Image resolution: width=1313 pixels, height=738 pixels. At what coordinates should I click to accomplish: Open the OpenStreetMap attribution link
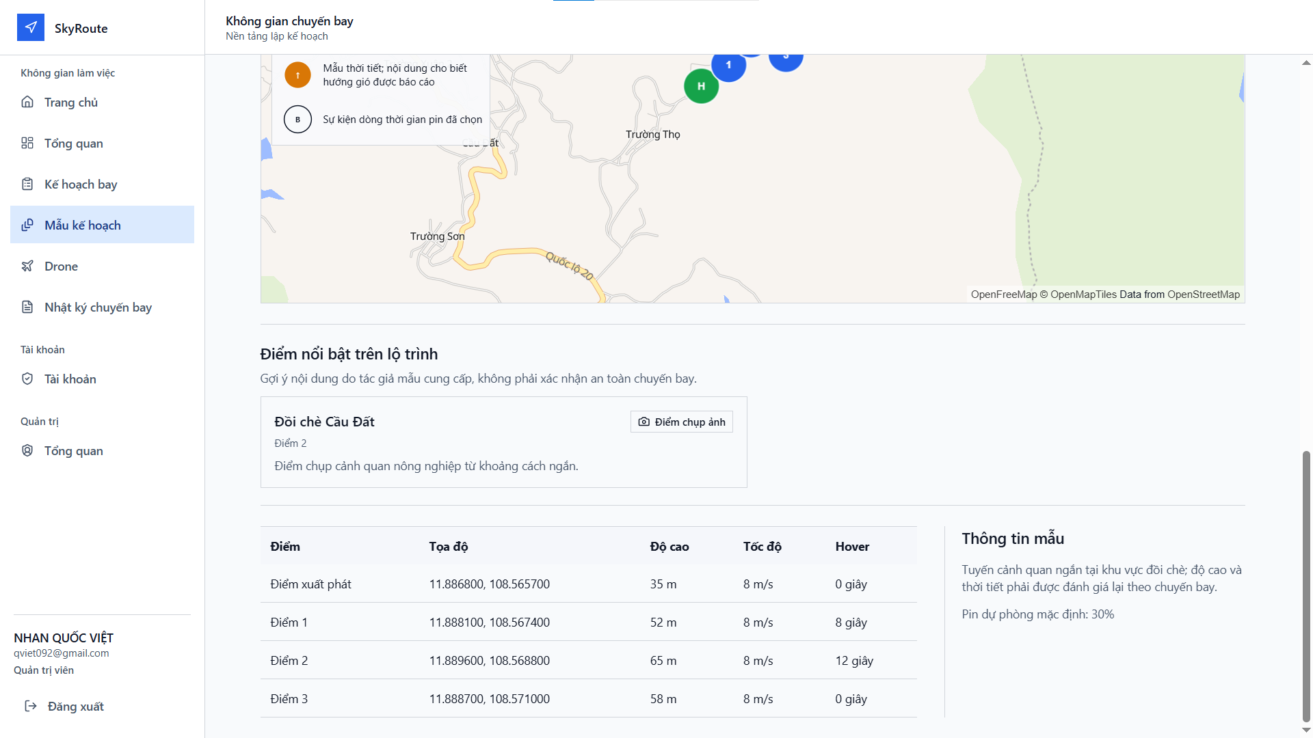coord(1204,295)
